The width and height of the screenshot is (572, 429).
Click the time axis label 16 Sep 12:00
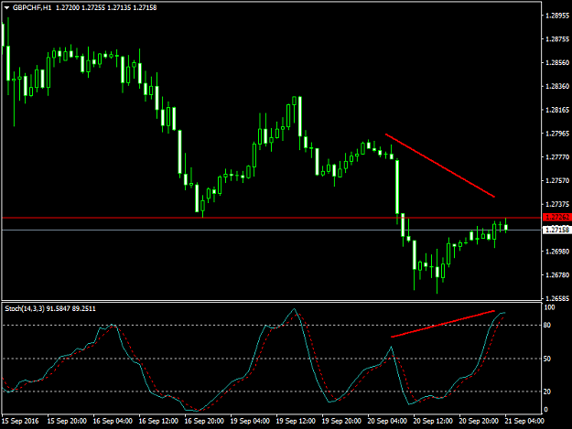click(x=158, y=421)
